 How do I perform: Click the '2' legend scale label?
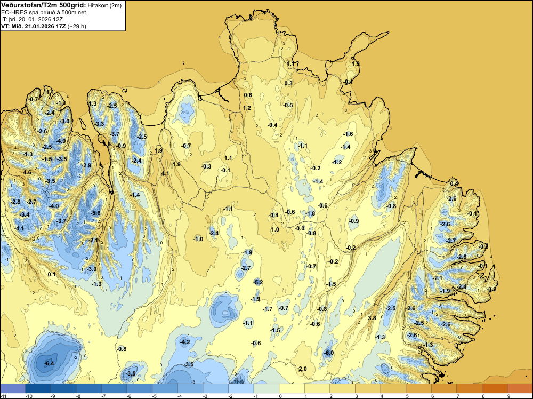[331, 396]
